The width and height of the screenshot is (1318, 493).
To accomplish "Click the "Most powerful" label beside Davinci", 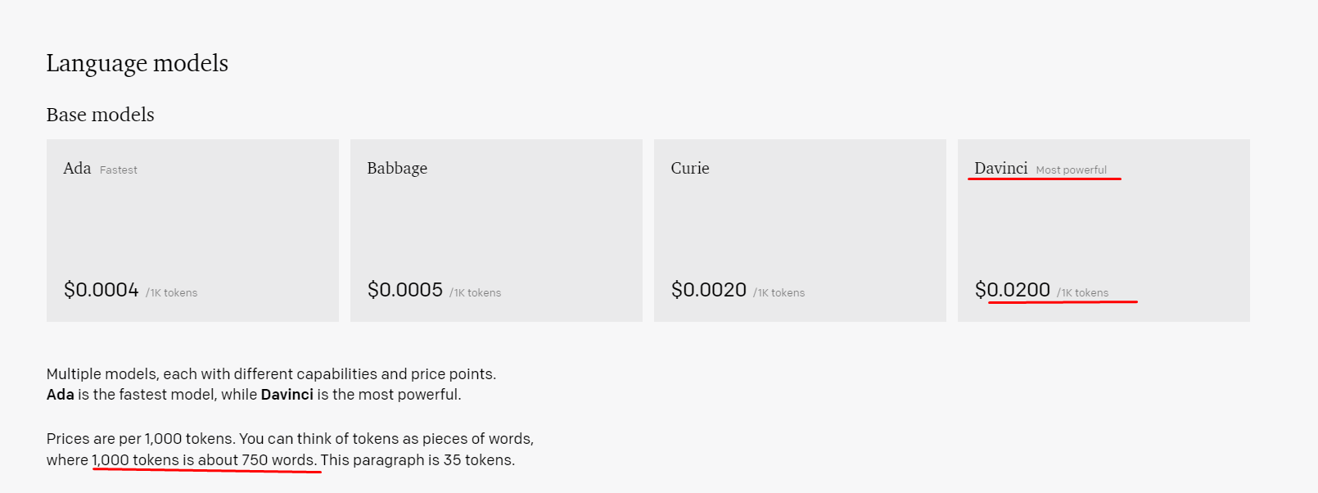I will click(1071, 170).
